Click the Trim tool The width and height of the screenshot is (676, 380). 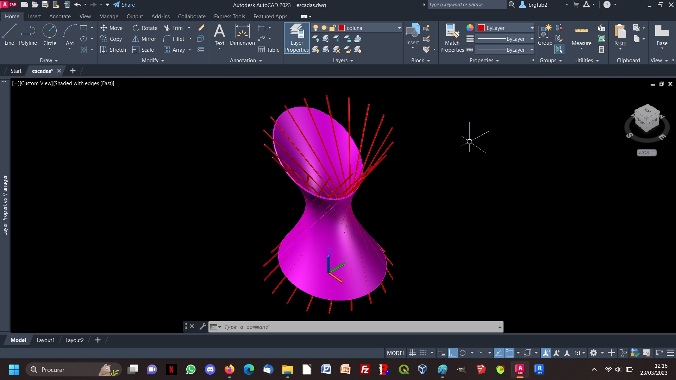pos(174,28)
